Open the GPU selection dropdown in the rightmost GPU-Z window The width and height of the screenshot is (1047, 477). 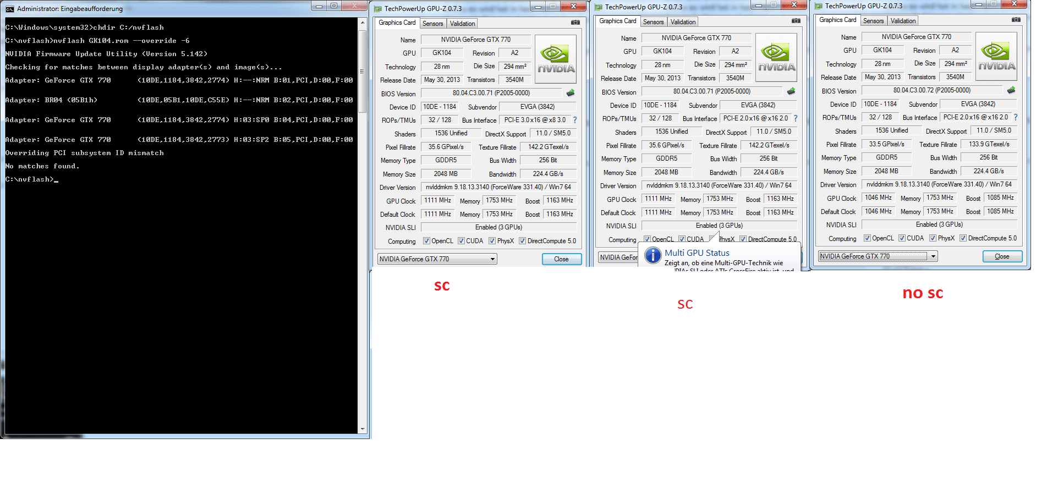(878, 256)
